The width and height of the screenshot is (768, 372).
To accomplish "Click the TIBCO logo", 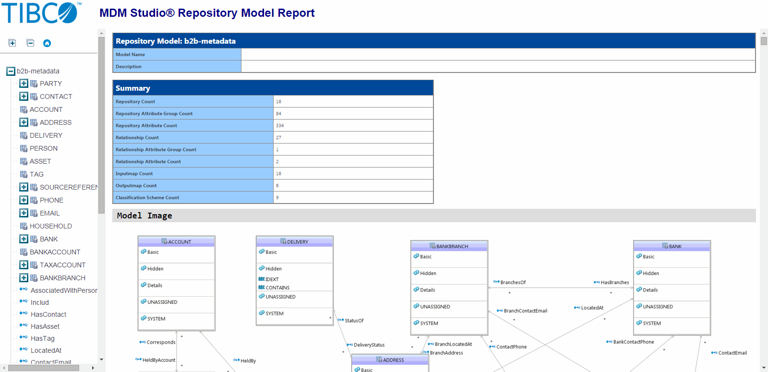I will (x=41, y=13).
